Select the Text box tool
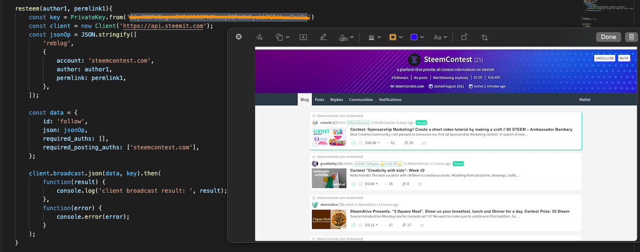 [x=303, y=37]
